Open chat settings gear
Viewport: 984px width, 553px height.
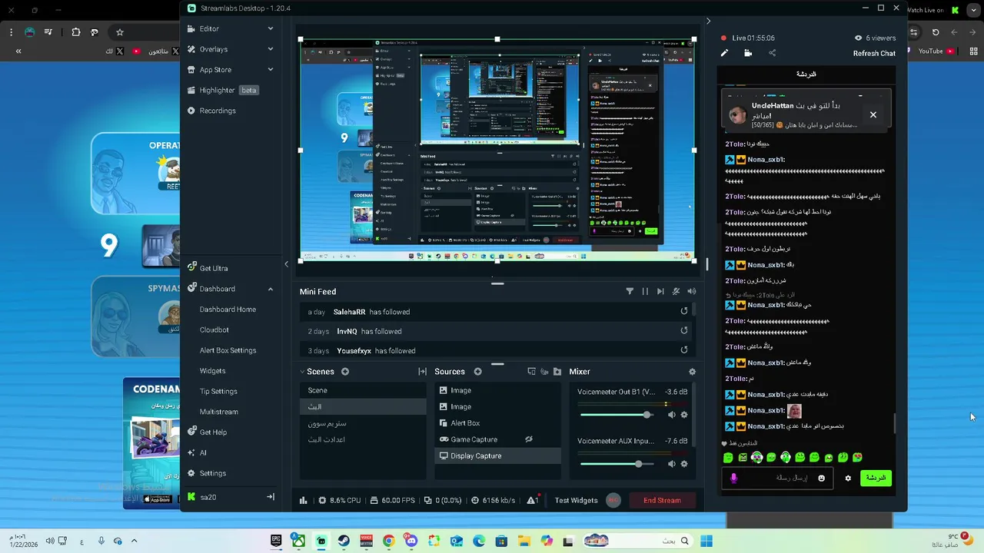point(848,478)
